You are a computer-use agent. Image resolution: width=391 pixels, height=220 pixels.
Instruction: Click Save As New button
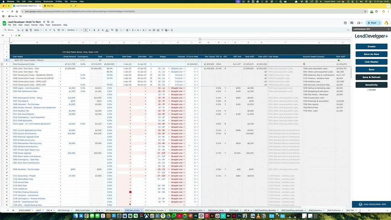click(371, 54)
